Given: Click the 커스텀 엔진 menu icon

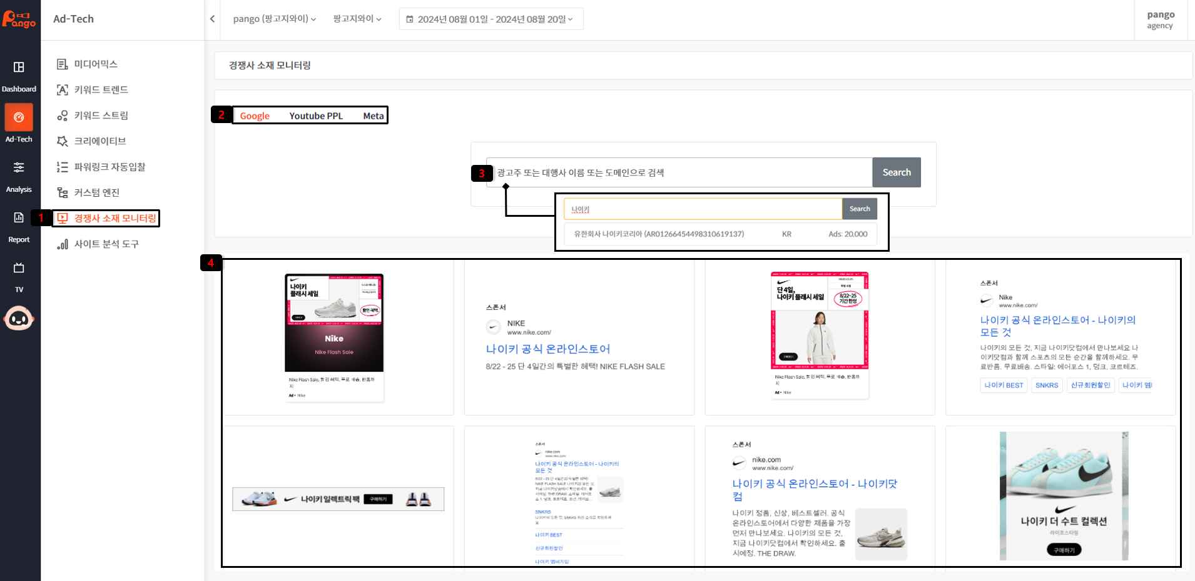Looking at the screenshot, I should tap(63, 192).
